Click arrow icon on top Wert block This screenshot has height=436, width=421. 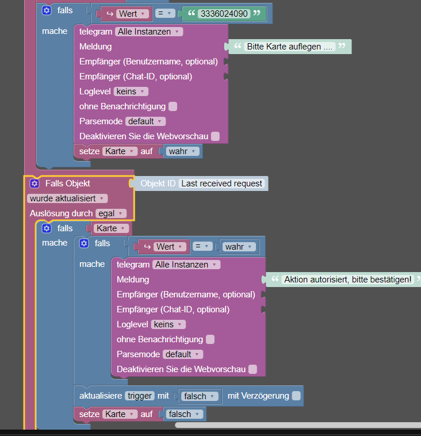(110, 14)
